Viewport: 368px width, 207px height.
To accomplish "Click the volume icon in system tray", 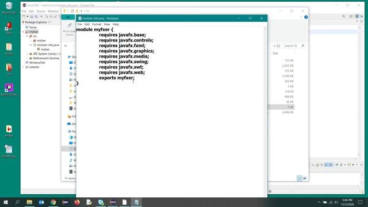I will coord(336,202).
